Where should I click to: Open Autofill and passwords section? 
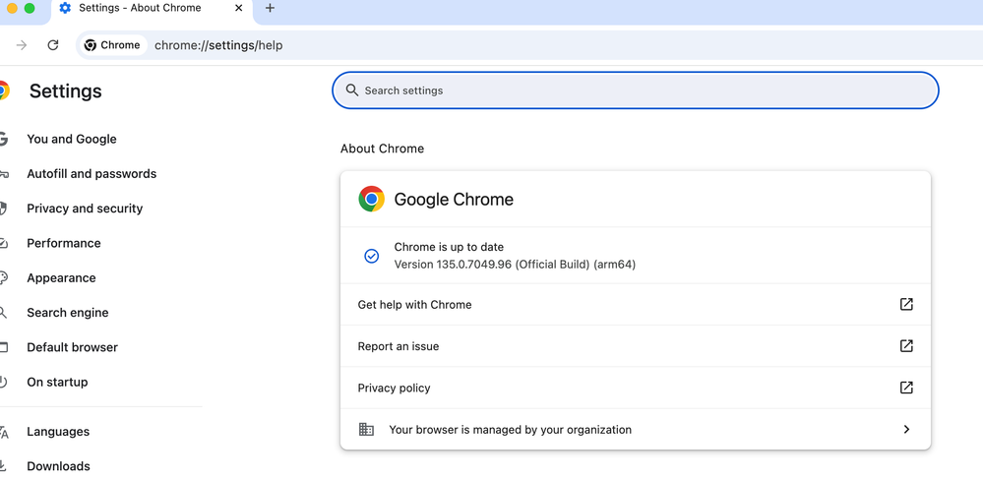[92, 173]
